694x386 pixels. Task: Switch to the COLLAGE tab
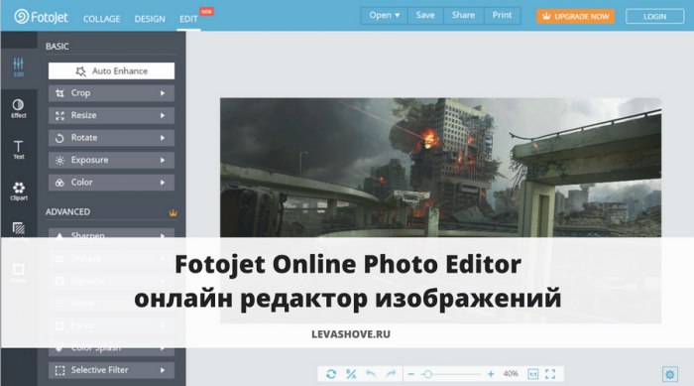pyautogui.click(x=102, y=19)
